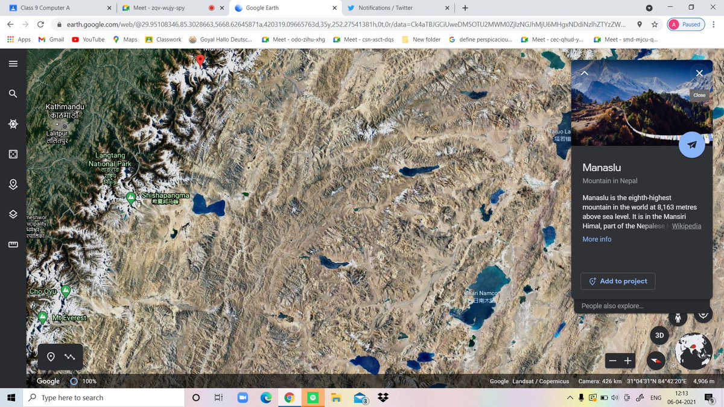Click the Cho Oyu mountain marker
The image size is (724, 407).
(x=66, y=291)
